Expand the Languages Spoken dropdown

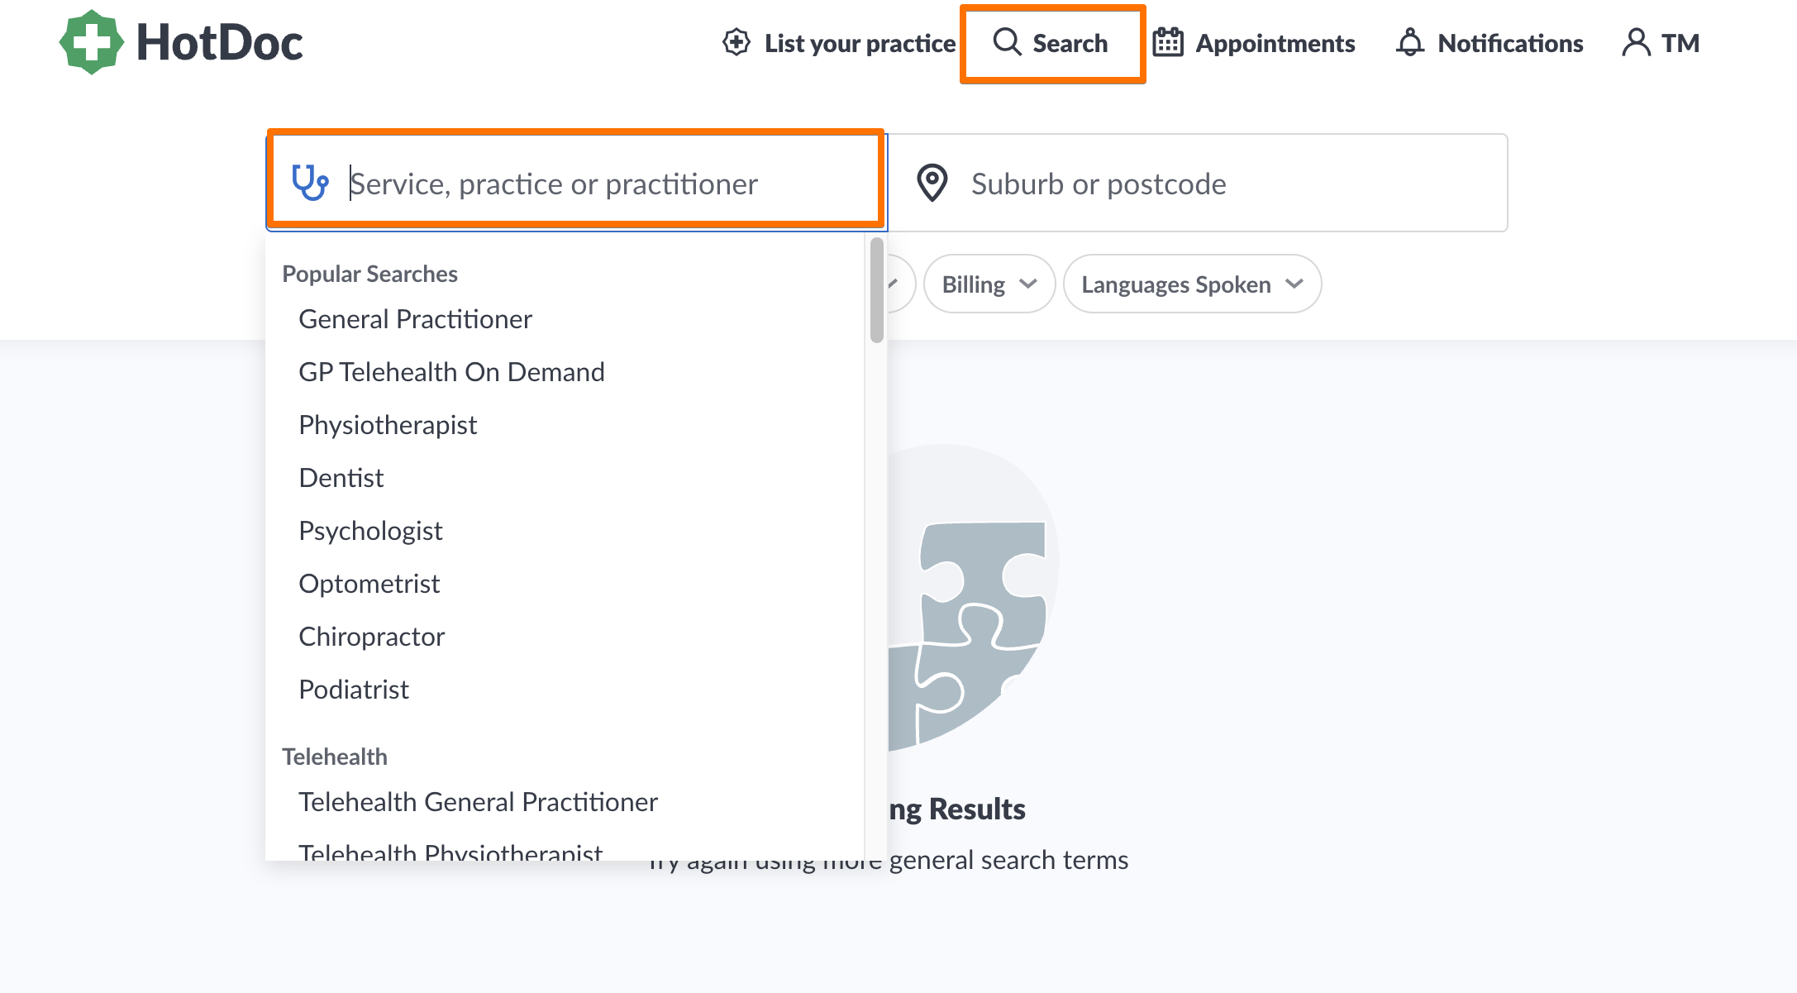(1191, 284)
